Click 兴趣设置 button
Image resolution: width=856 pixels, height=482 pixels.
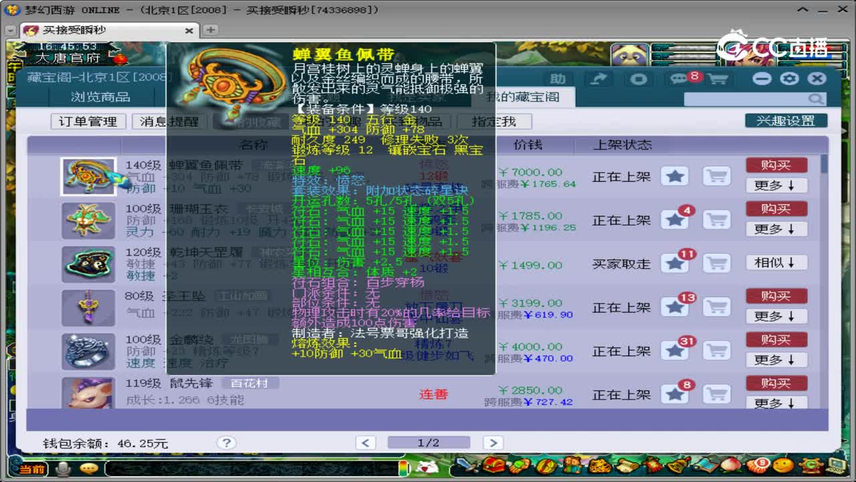[x=786, y=120]
